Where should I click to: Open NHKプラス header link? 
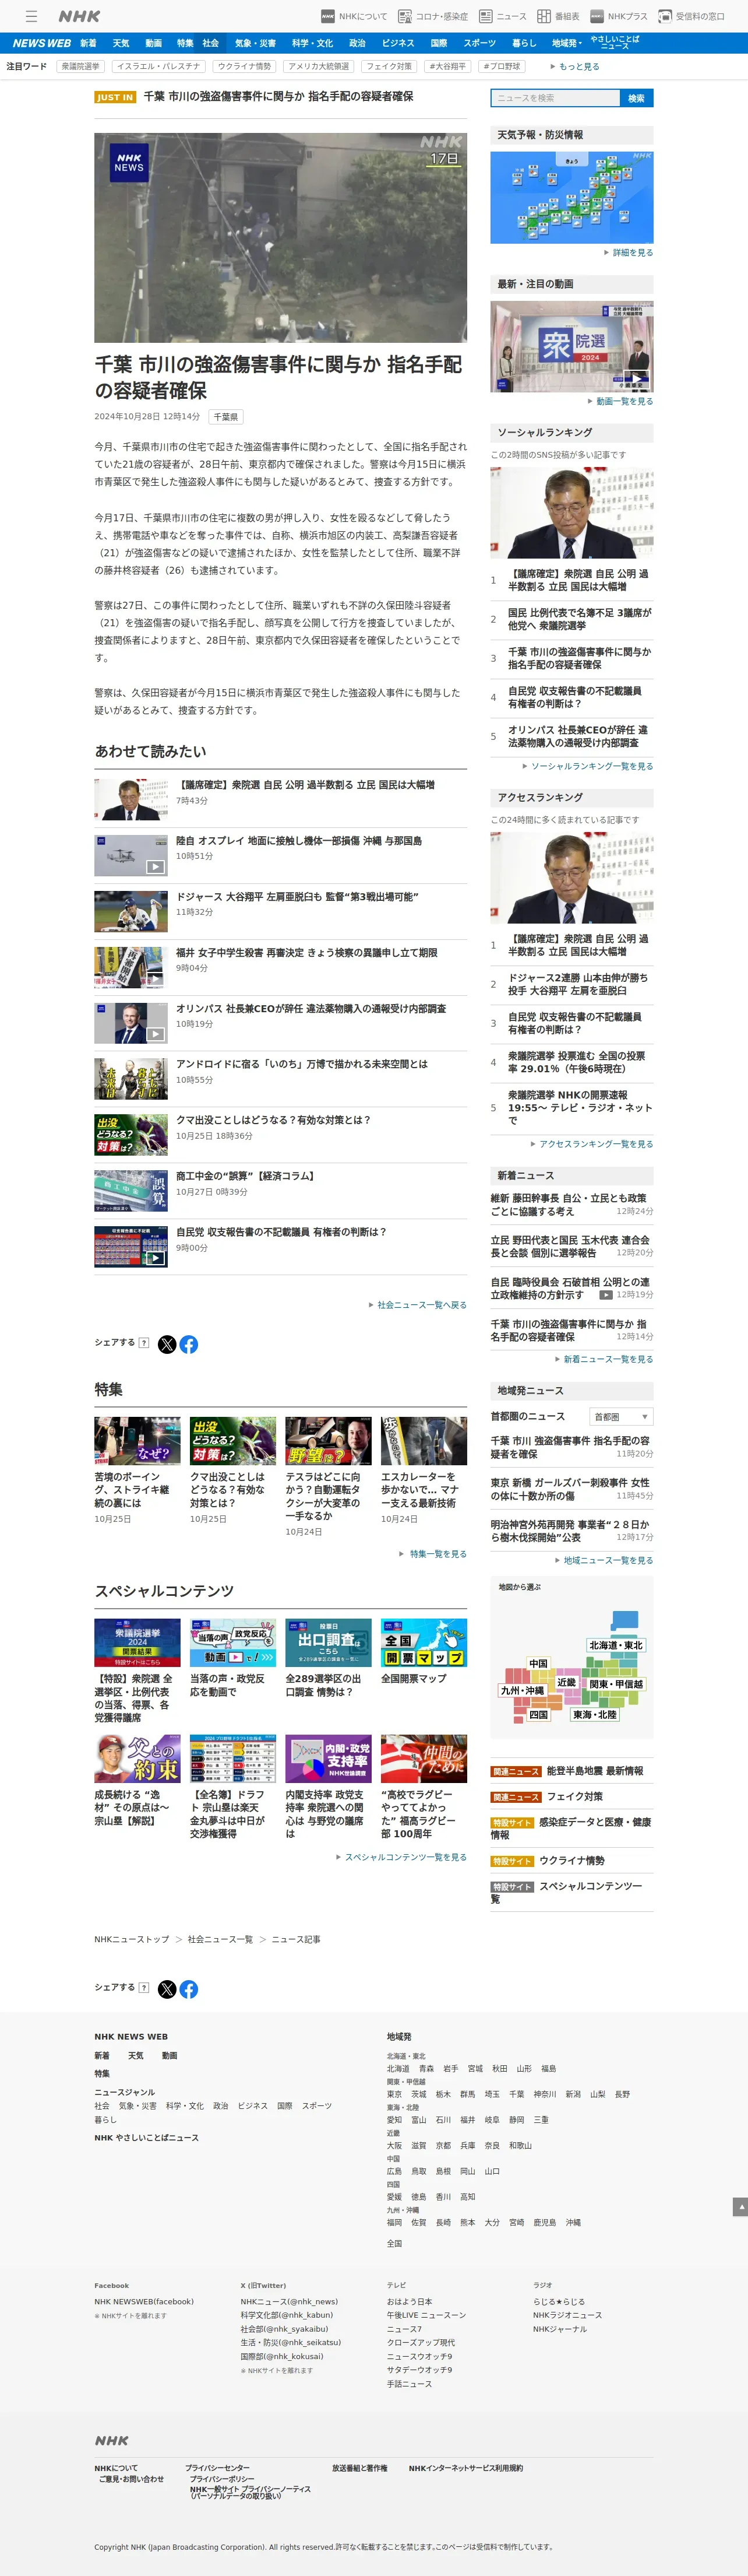[x=619, y=16]
